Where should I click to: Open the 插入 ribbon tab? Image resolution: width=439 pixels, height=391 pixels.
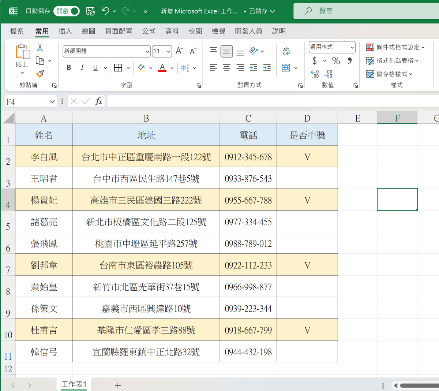pos(65,31)
